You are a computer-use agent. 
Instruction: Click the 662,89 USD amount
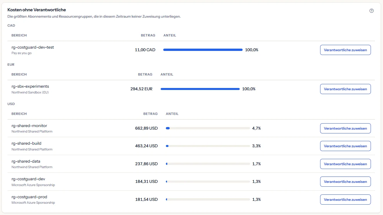click(146, 128)
